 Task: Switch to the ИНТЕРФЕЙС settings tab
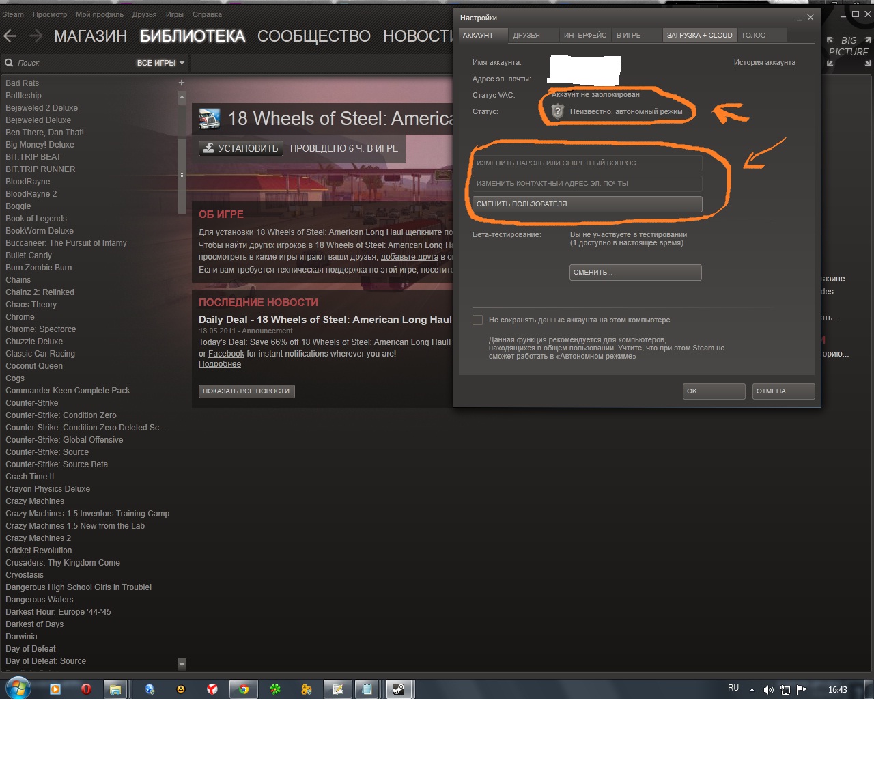tap(584, 35)
